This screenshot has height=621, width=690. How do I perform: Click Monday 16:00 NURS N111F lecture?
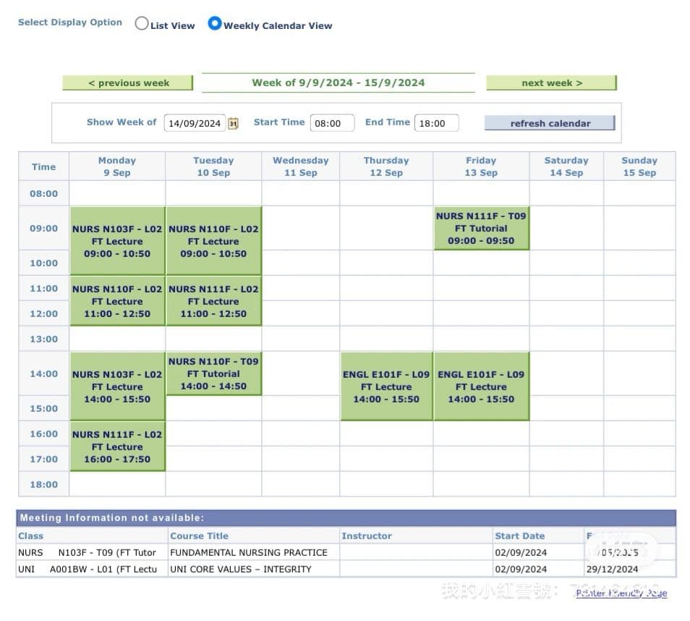pyautogui.click(x=117, y=447)
